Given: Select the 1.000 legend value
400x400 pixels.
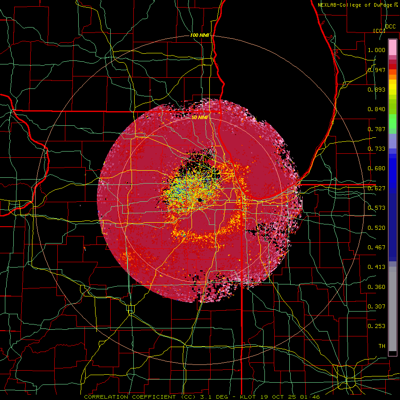Looking at the screenshot, I should point(376,50).
